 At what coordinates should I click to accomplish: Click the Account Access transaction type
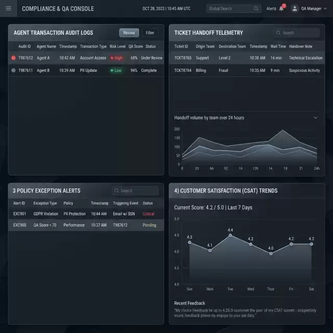click(x=93, y=58)
